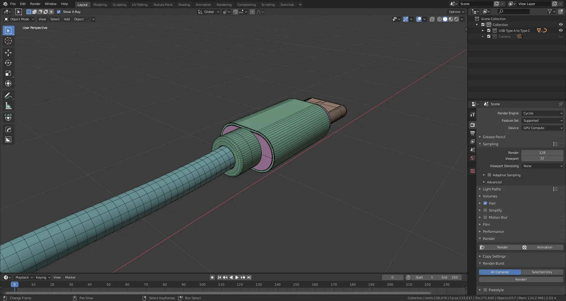Enable the Motion Blur checkbox
This screenshot has width=566, height=301.
coord(485,218)
